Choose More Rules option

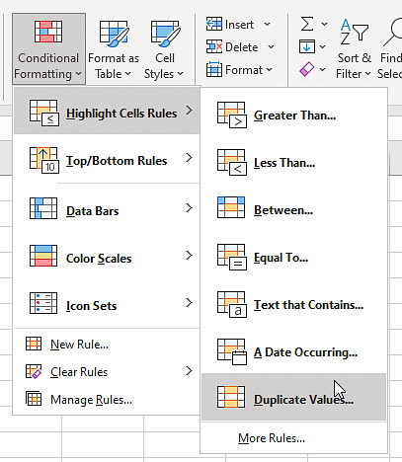coord(272,438)
